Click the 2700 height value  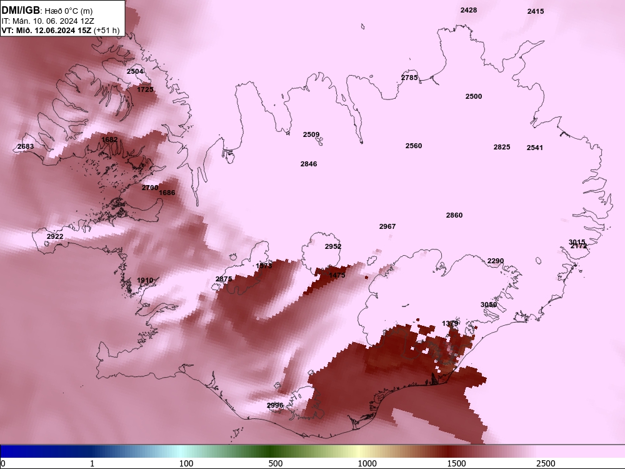click(150, 188)
